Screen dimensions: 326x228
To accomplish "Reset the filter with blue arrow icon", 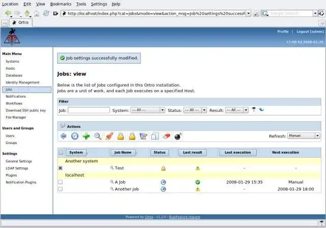I will [261, 109].
